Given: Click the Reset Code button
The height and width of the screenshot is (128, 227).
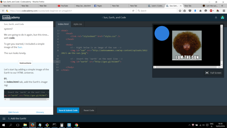Looking at the screenshot, I should click(x=89, y=110).
